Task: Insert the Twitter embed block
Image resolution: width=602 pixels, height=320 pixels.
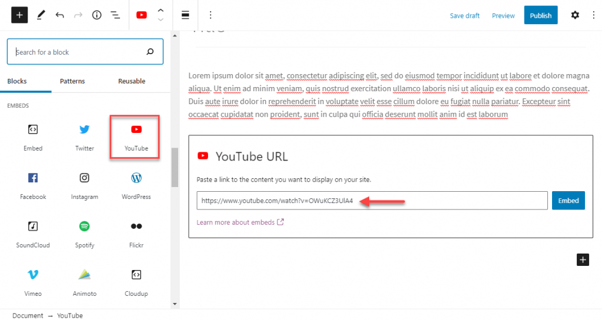Action: (x=85, y=137)
